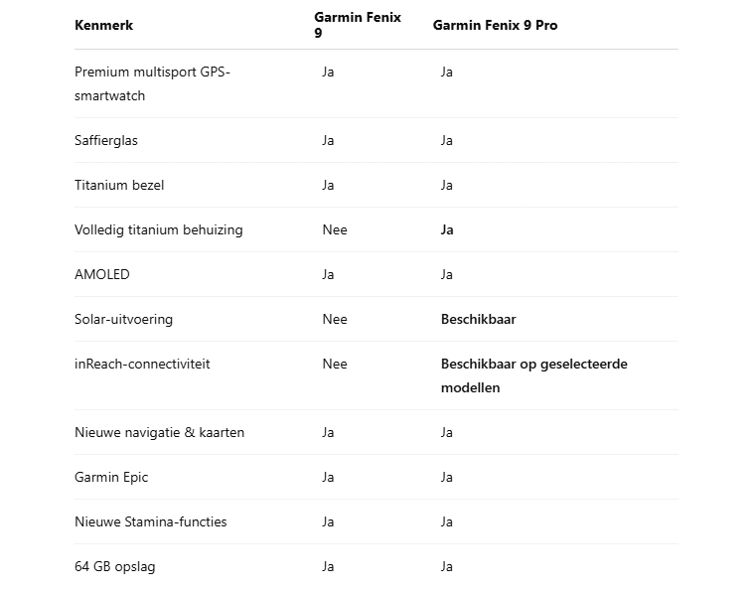Viewport: 755px width, 592px height.
Task: Click Nee in the inReach-connectiviteit row
Action: click(x=335, y=364)
